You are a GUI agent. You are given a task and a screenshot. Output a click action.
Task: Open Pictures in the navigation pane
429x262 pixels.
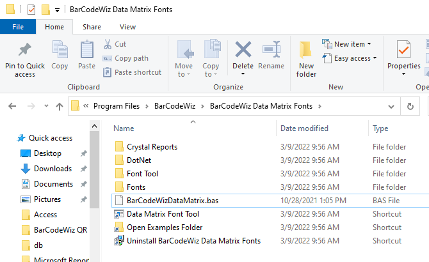point(47,199)
